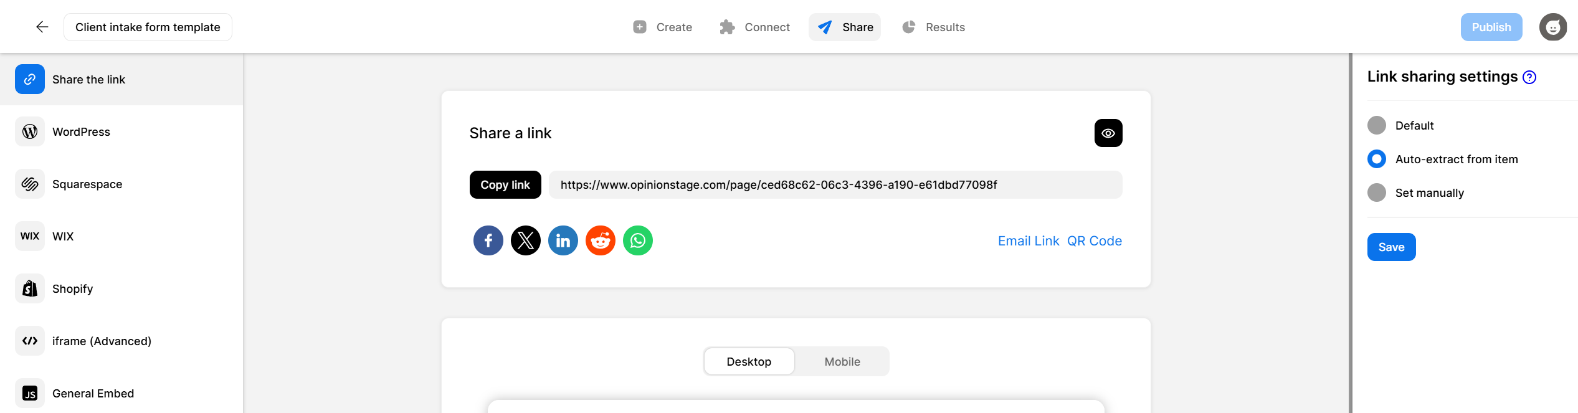Share the form on LinkedIn

[563, 240]
